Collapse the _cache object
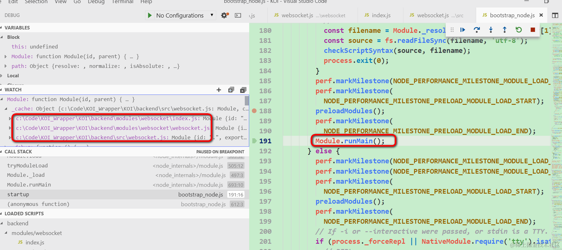Image resolution: width=562 pixels, height=250 pixels. (6, 109)
